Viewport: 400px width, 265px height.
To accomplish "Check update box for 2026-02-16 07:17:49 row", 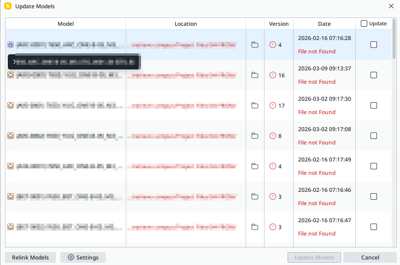I will [373, 166].
